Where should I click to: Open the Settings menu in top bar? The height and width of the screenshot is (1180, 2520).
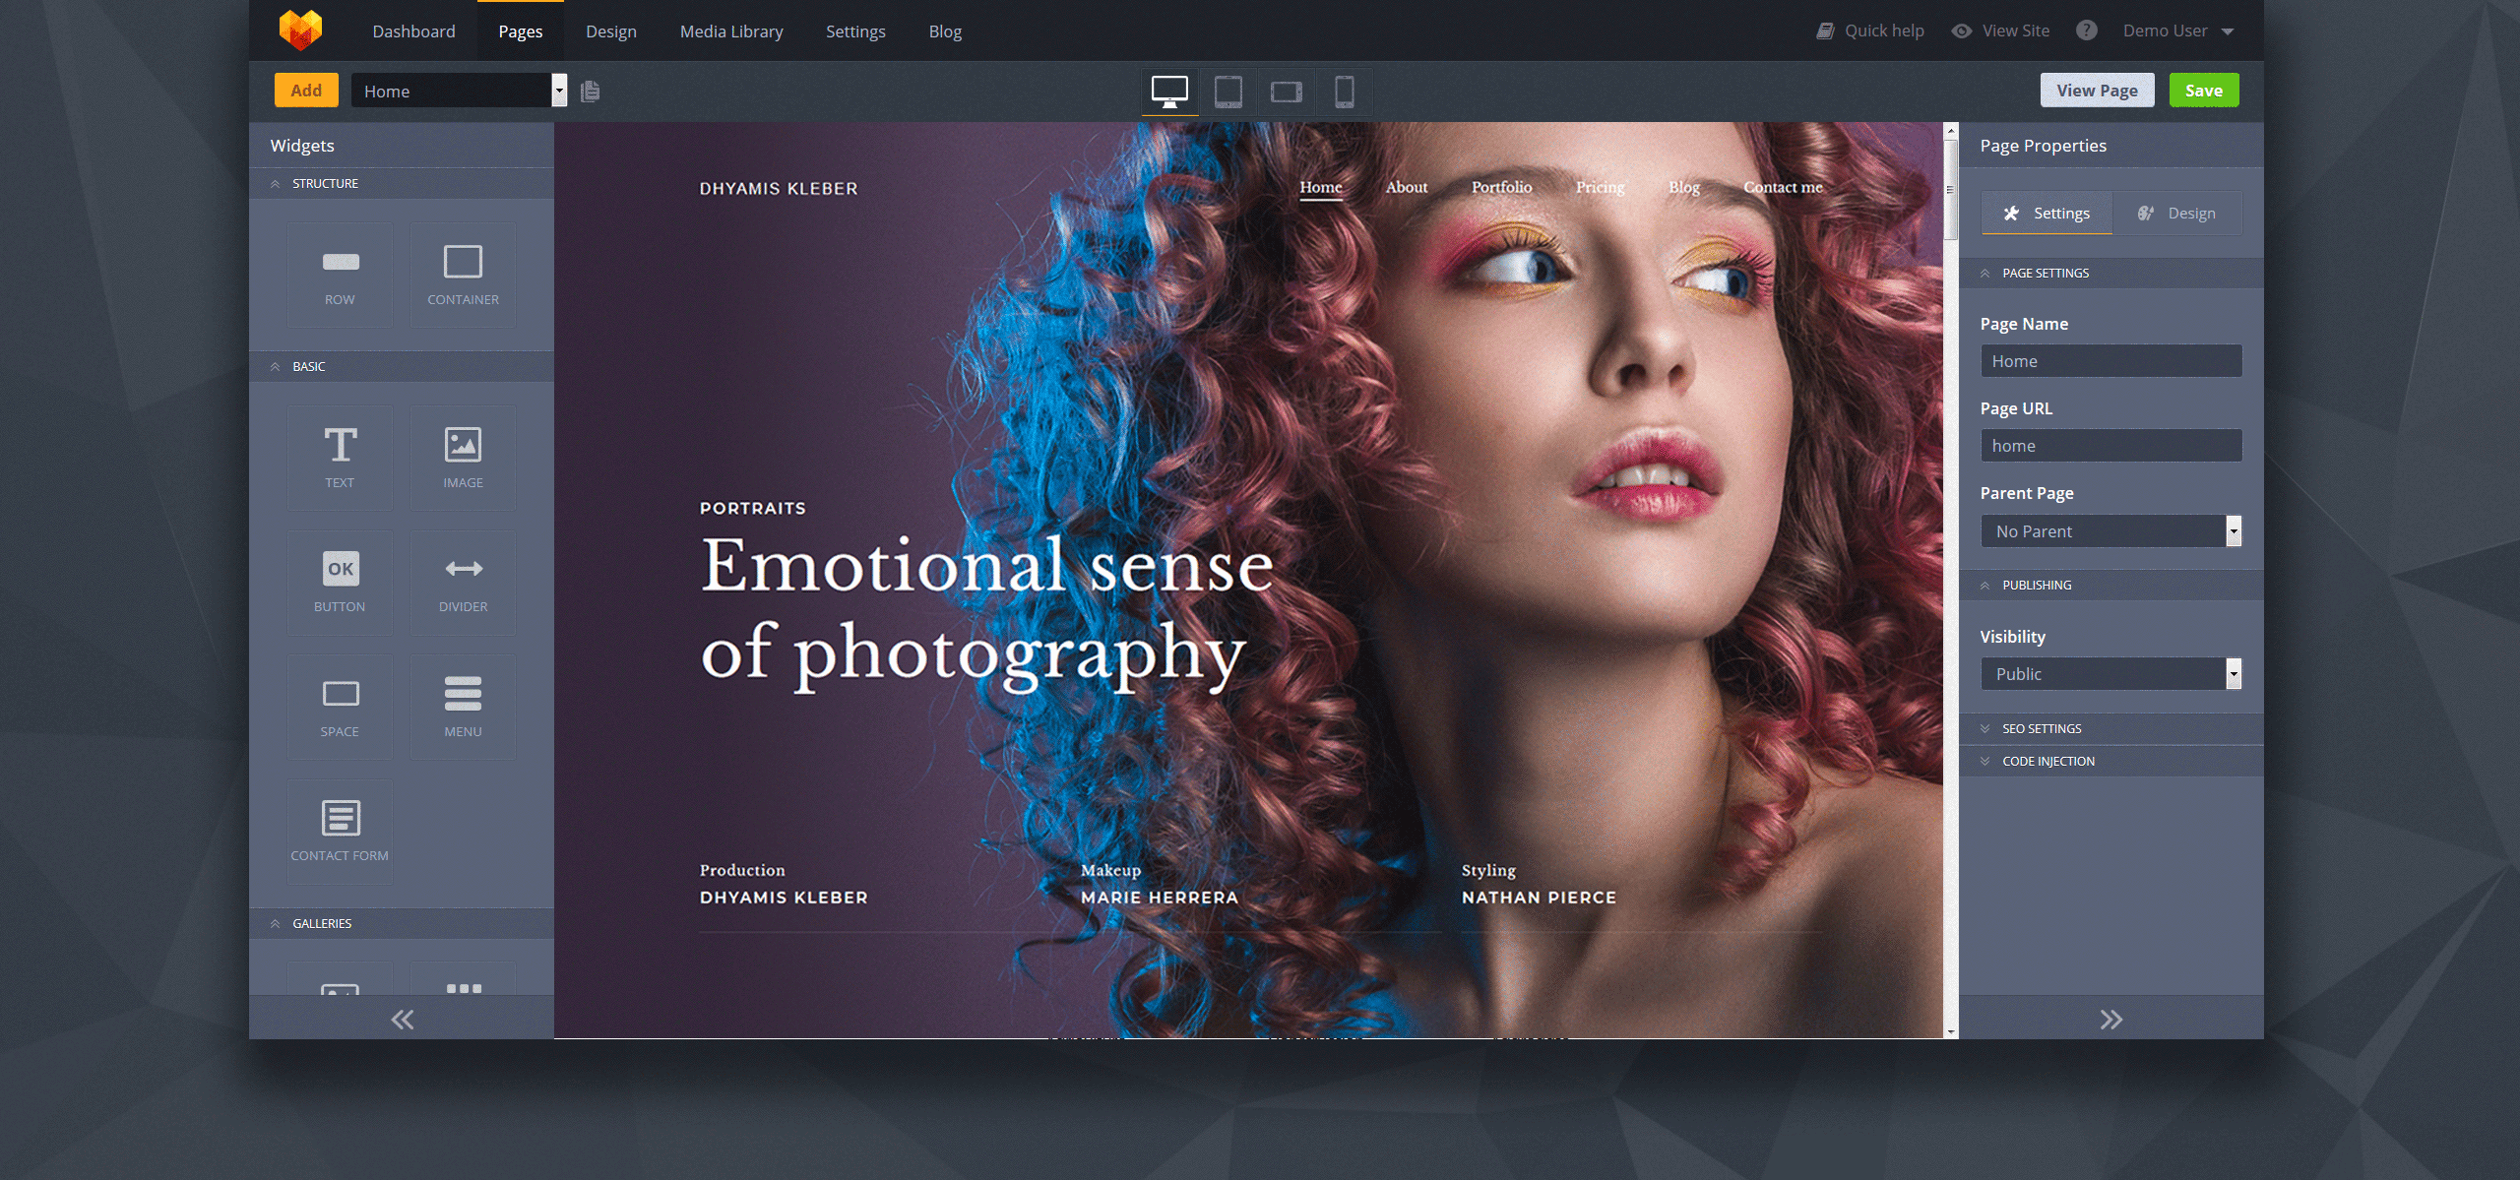tap(855, 31)
